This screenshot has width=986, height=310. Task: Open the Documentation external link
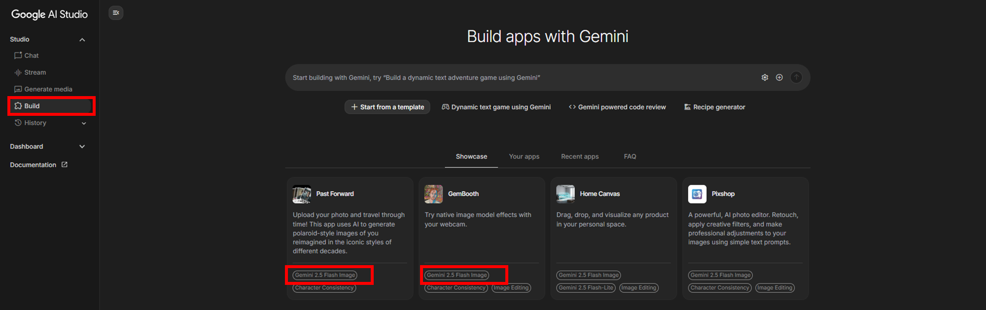click(38, 165)
